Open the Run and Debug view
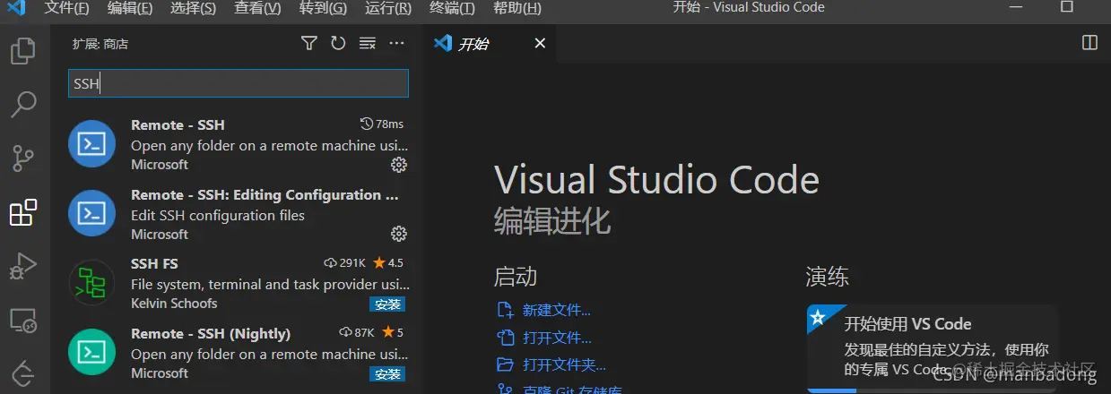The width and height of the screenshot is (1111, 394). click(x=22, y=266)
